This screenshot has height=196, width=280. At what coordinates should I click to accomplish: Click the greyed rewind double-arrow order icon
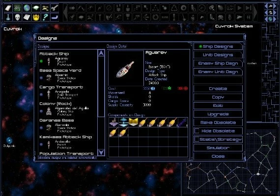[x=248, y=17]
